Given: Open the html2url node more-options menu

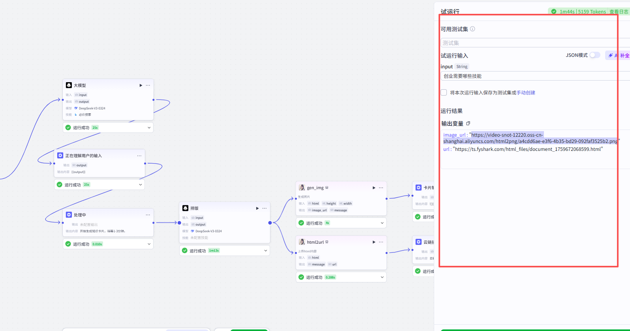Looking at the screenshot, I should pos(381,242).
